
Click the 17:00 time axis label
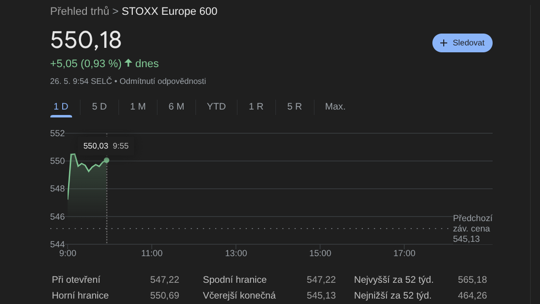tap(404, 253)
